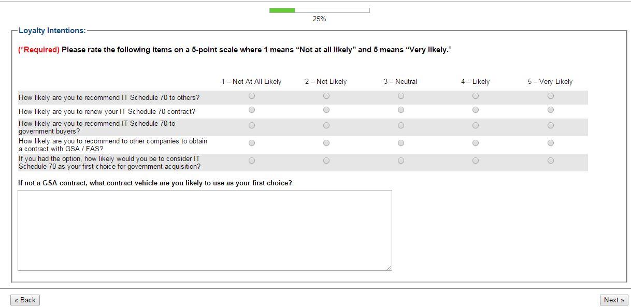Select 'Neutral' for recommending to others

401,96
